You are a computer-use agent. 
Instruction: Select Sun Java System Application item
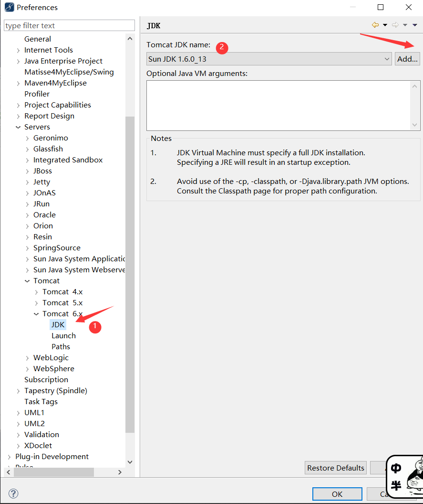[x=79, y=259]
